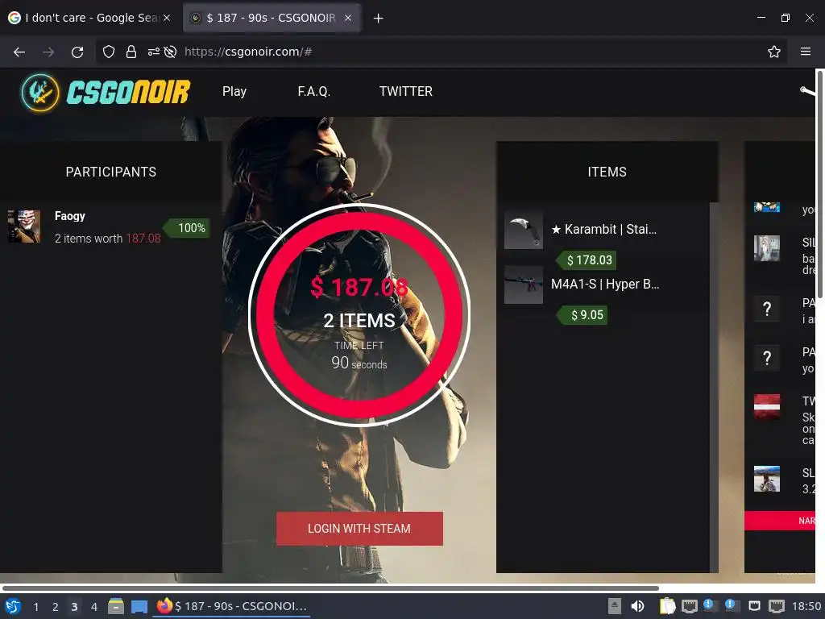Click the flag avatar in chat
The width and height of the screenshot is (825, 619).
pos(767,406)
